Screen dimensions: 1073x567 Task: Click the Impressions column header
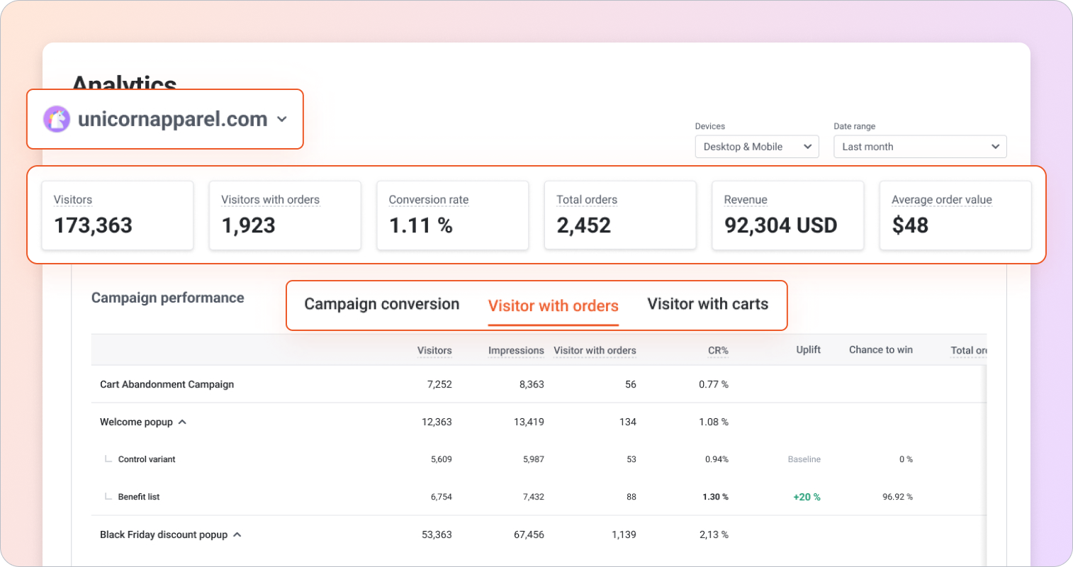(x=515, y=350)
